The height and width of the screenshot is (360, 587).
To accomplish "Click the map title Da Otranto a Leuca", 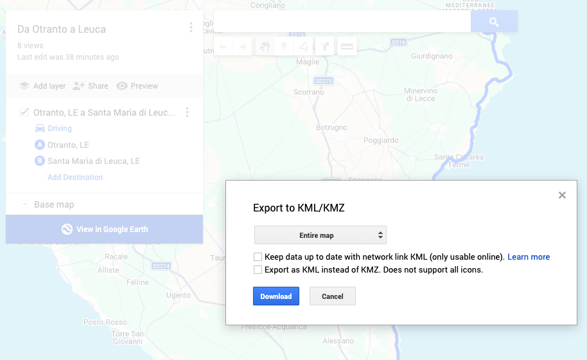I will [62, 29].
